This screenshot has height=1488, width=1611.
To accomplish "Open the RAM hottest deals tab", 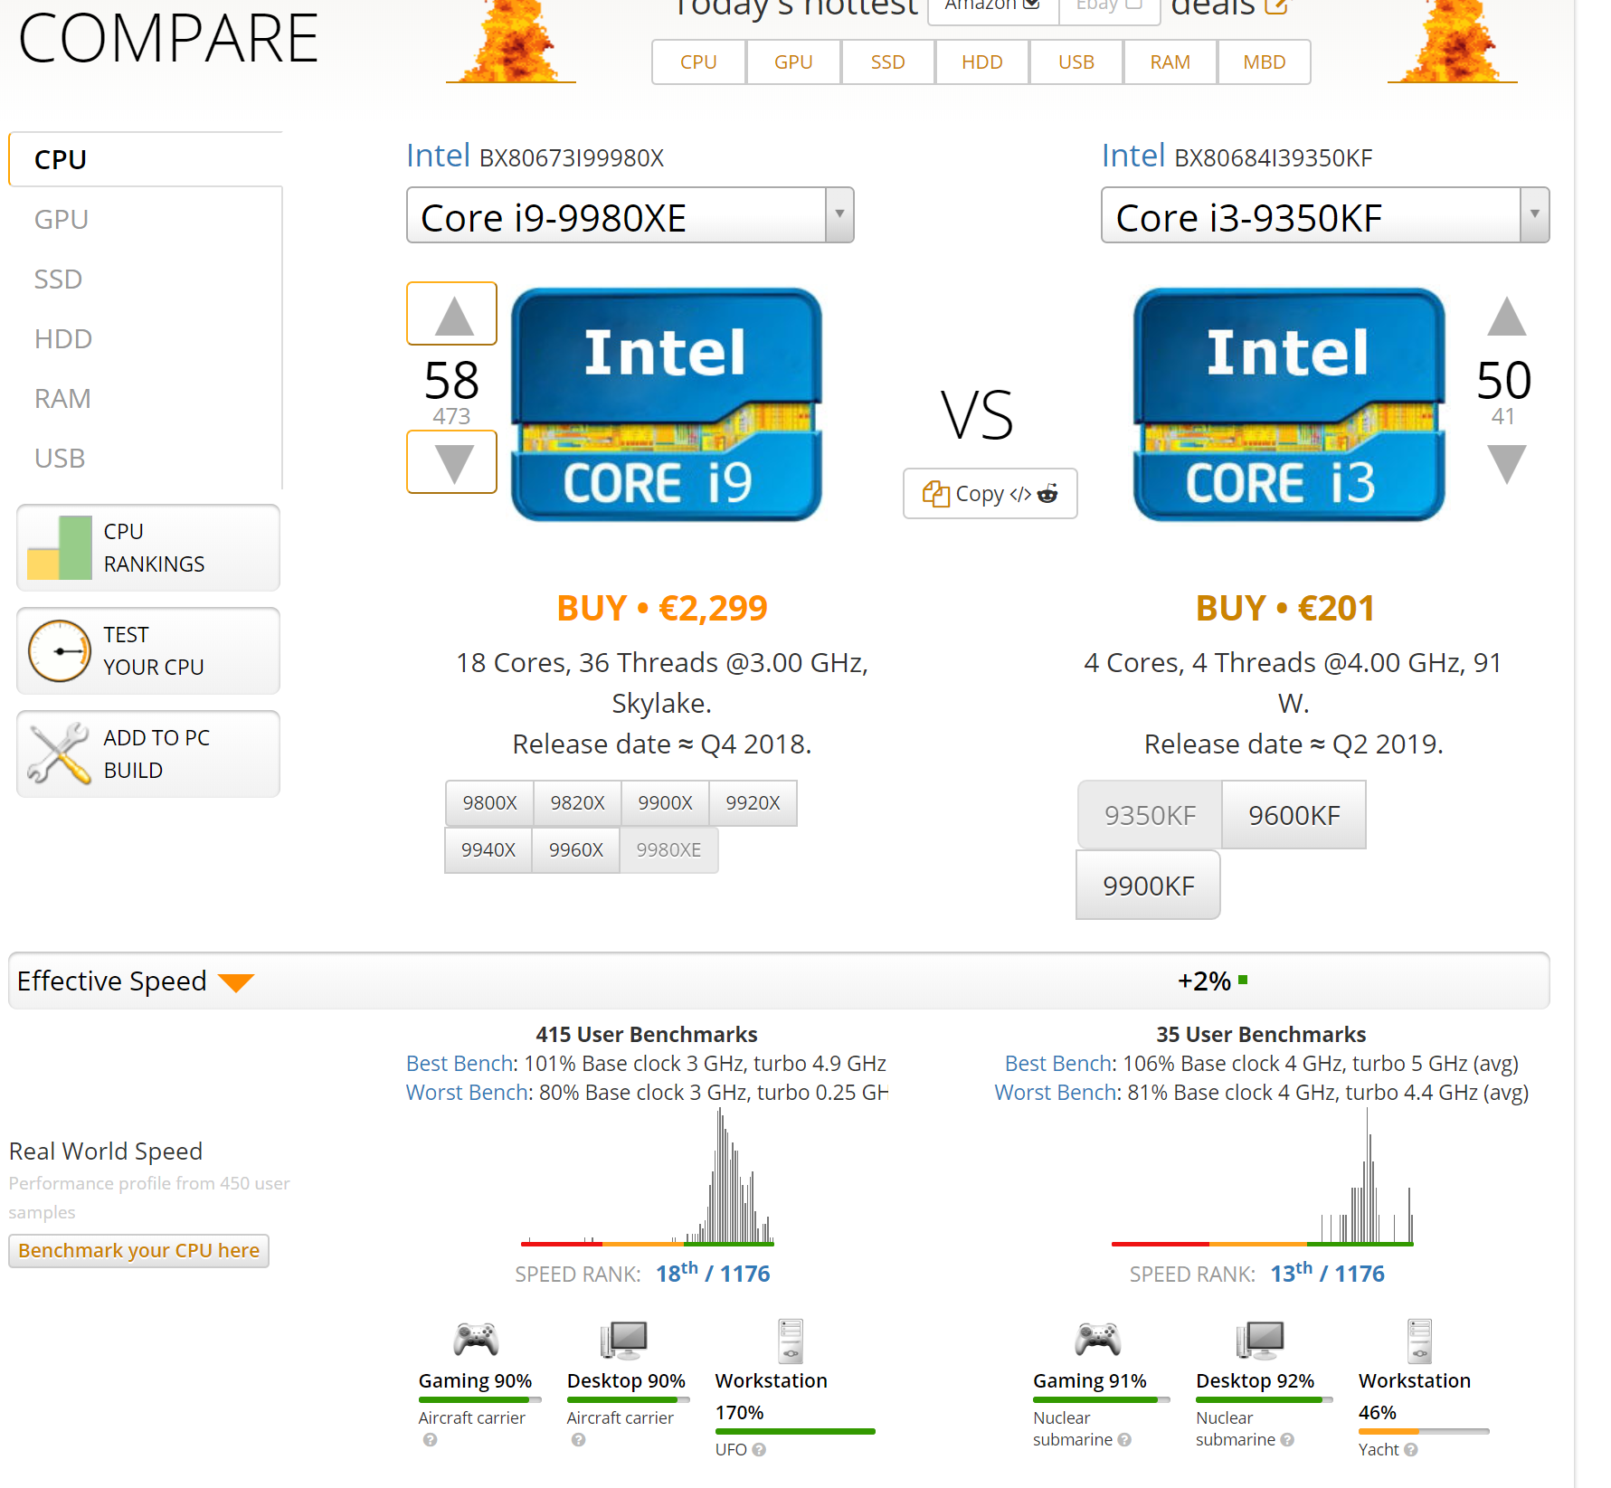I will [x=1170, y=62].
